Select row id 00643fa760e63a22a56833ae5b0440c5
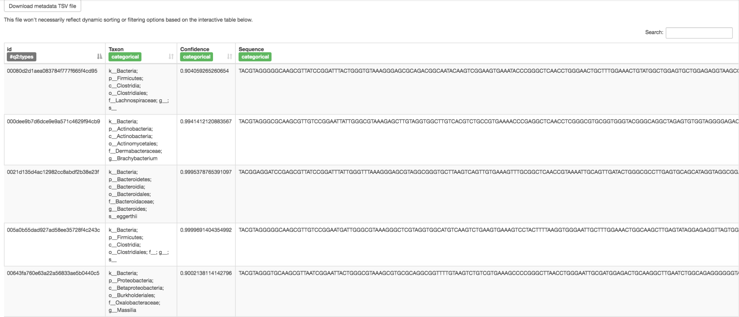The image size is (739, 317). click(53, 273)
